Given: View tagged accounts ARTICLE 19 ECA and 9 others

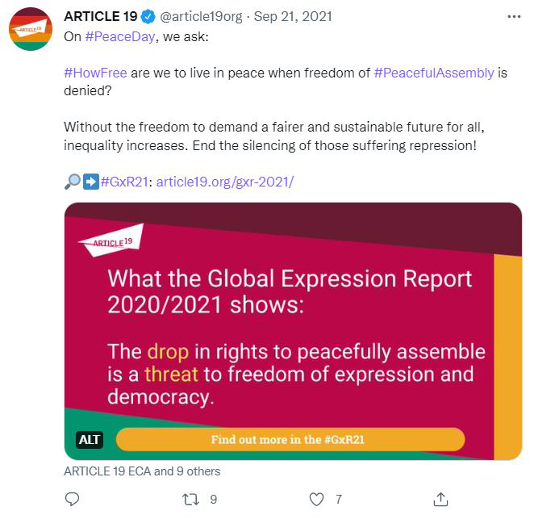Looking at the screenshot, I should (141, 471).
